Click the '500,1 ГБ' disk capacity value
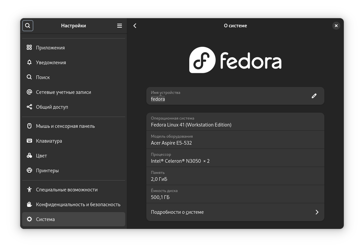This screenshot has width=364, height=251. coord(160,197)
